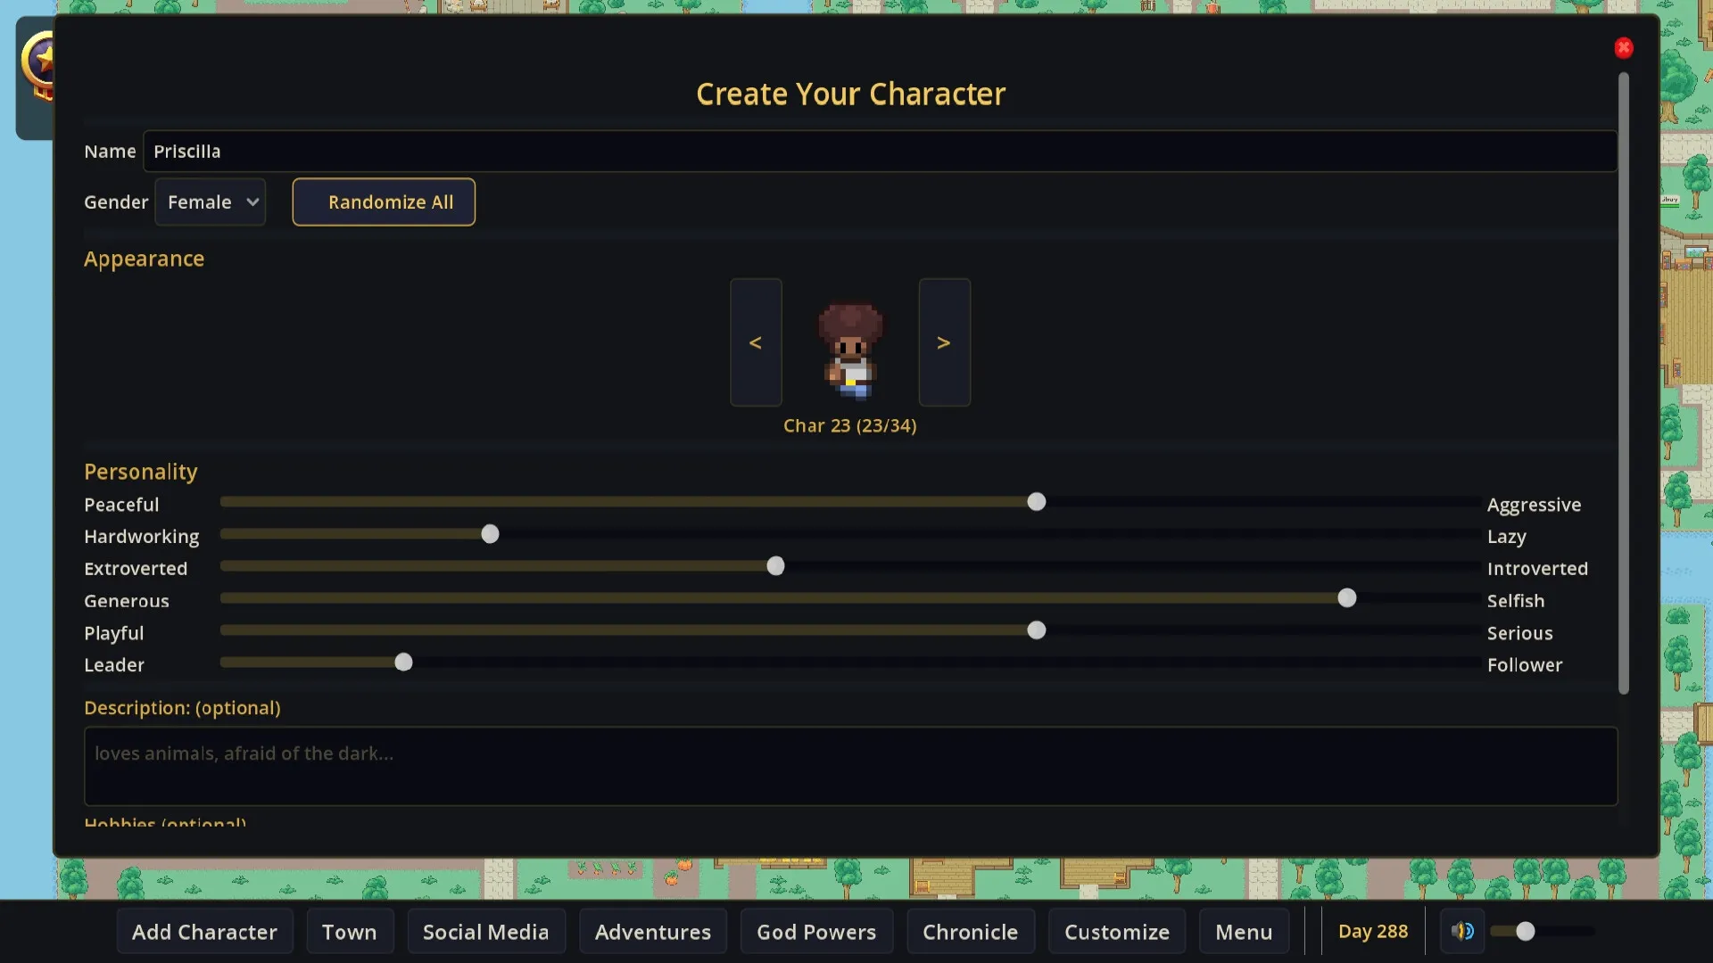Open the Social Media menu
The image size is (1713, 963).
click(x=486, y=932)
